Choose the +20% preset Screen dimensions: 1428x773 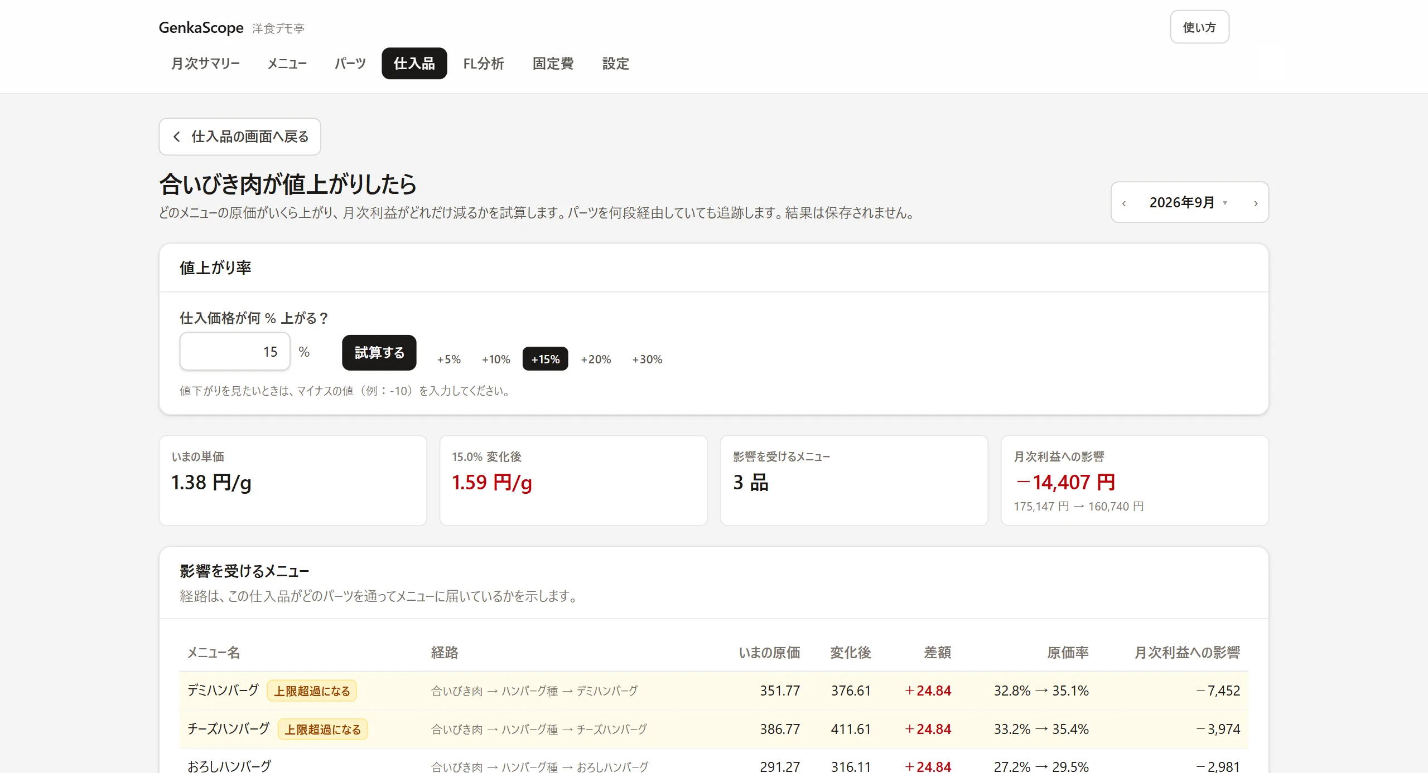pos(596,359)
